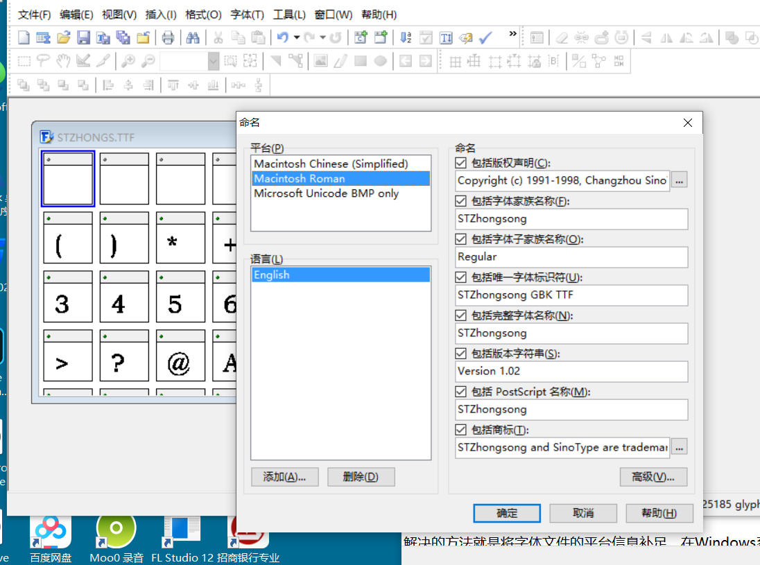Image resolution: width=760 pixels, height=565 pixels.
Task: Click the Save floppy disk icon
Action: pos(83,38)
